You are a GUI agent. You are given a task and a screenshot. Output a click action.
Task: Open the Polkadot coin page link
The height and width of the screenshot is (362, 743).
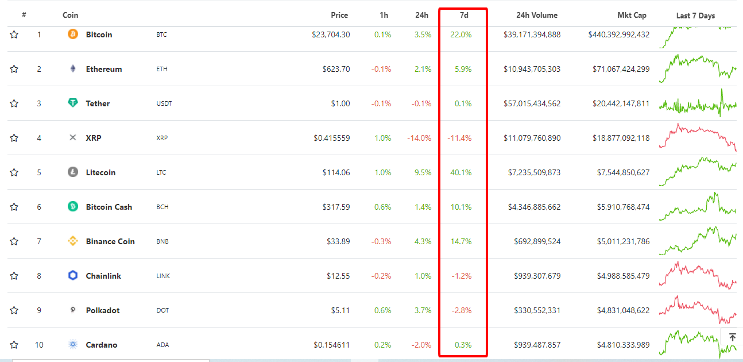103,310
